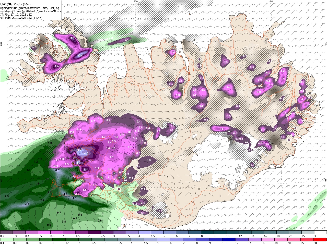Screen dimensions: 327x245
Task: Click the 3.5 snowfall value in the Westfjords
Action: click(x=72, y=38)
